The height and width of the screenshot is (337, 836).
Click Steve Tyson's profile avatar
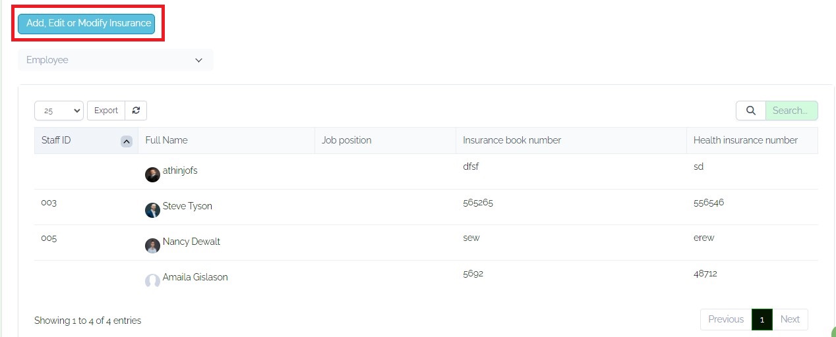coord(152,210)
